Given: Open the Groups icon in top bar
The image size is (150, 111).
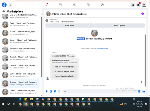Looking at the screenshot, I should 102,5.
